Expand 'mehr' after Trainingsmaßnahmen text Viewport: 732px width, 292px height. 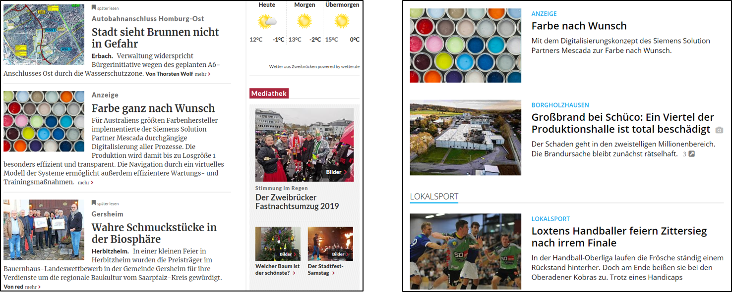point(85,183)
